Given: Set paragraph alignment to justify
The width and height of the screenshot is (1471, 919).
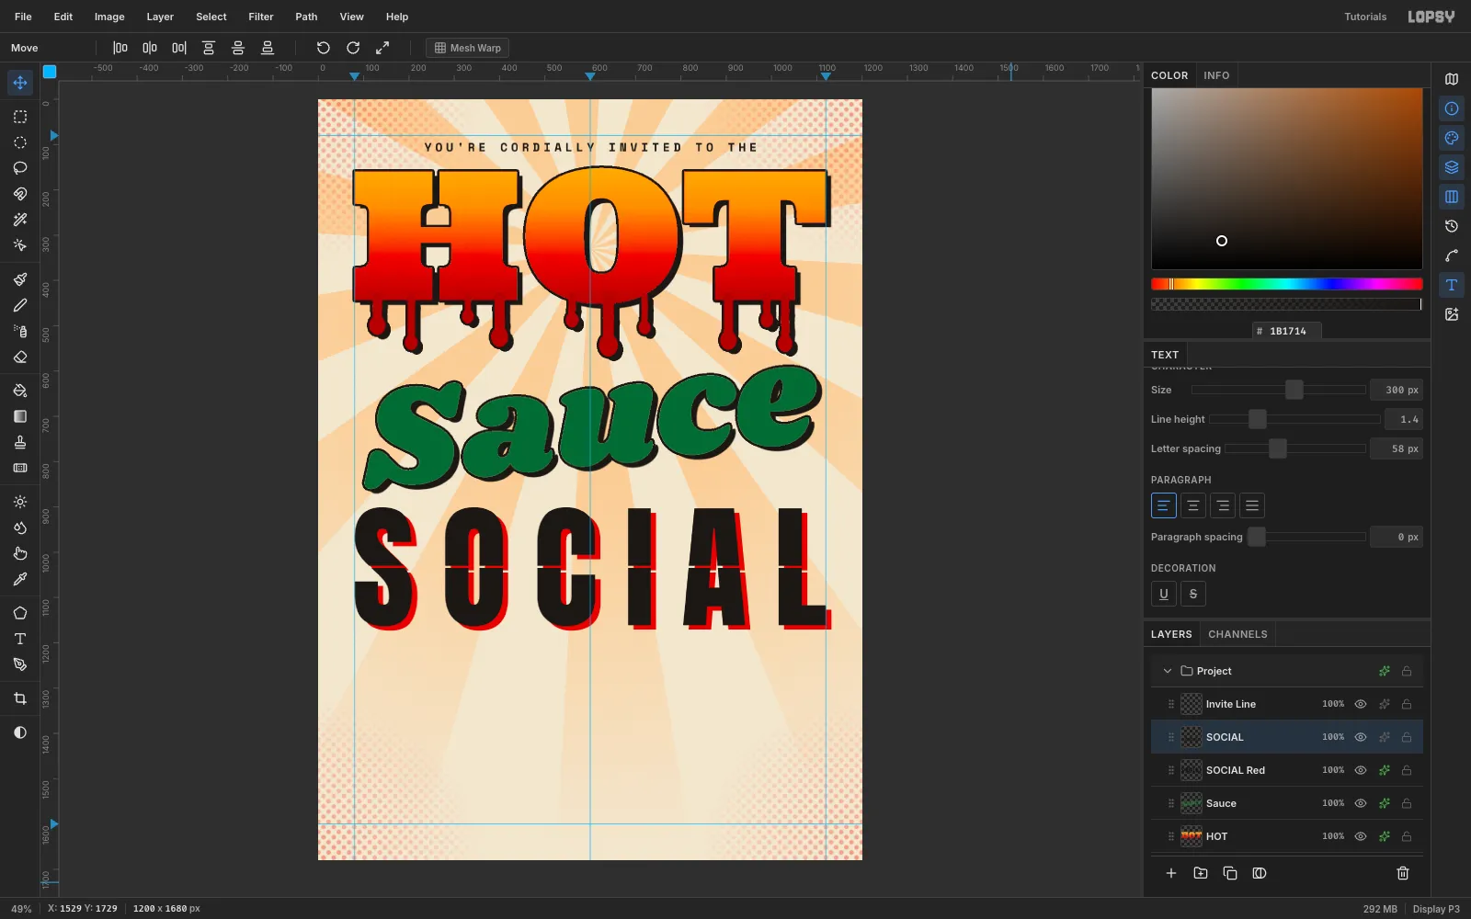Looking at the screenshot, I should point(1252,505).
